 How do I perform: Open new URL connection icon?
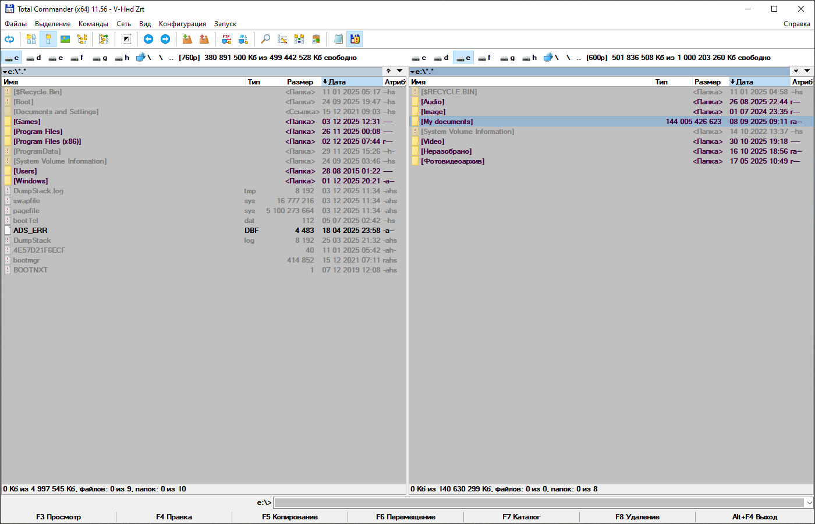point(243,39)
